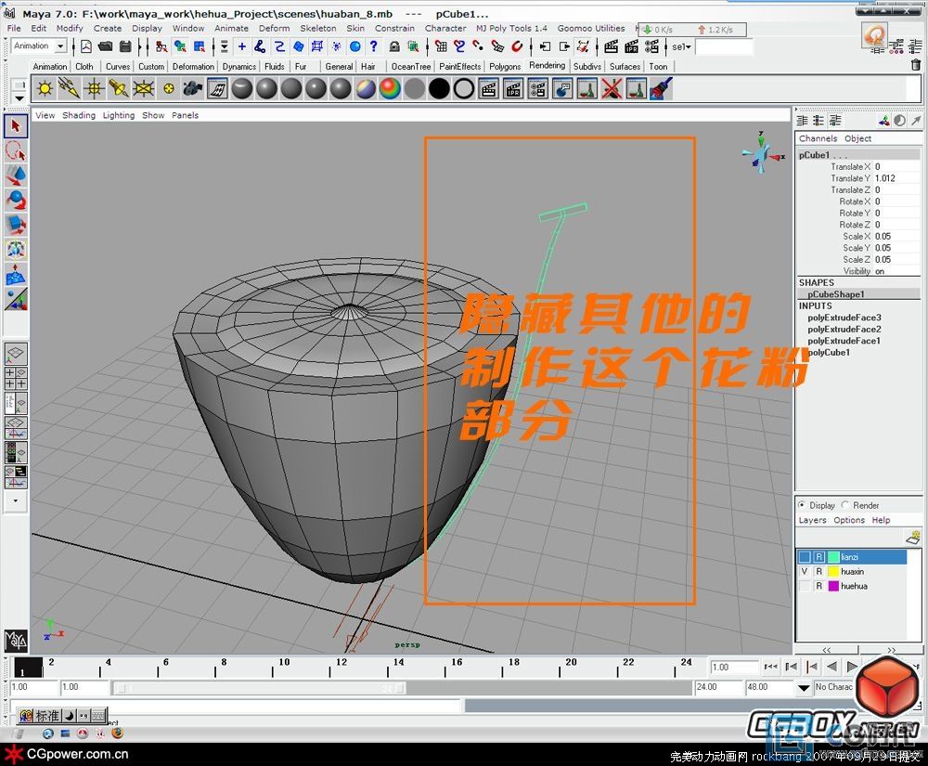Click the lock selection padlock icon
The image size is (928, 766).
[x=394, y=46]
